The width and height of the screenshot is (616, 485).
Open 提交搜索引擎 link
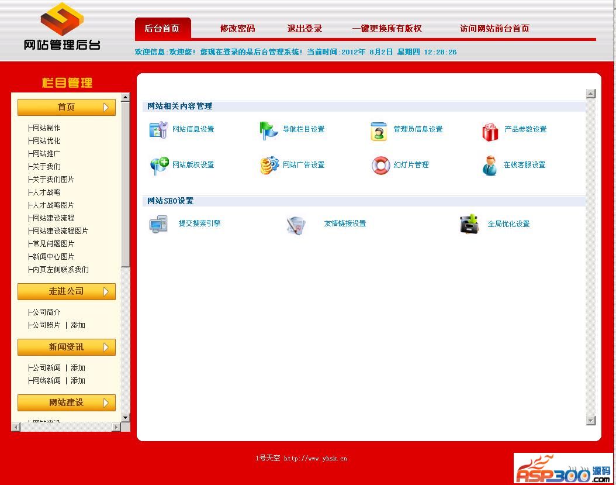tap(199, 223)
